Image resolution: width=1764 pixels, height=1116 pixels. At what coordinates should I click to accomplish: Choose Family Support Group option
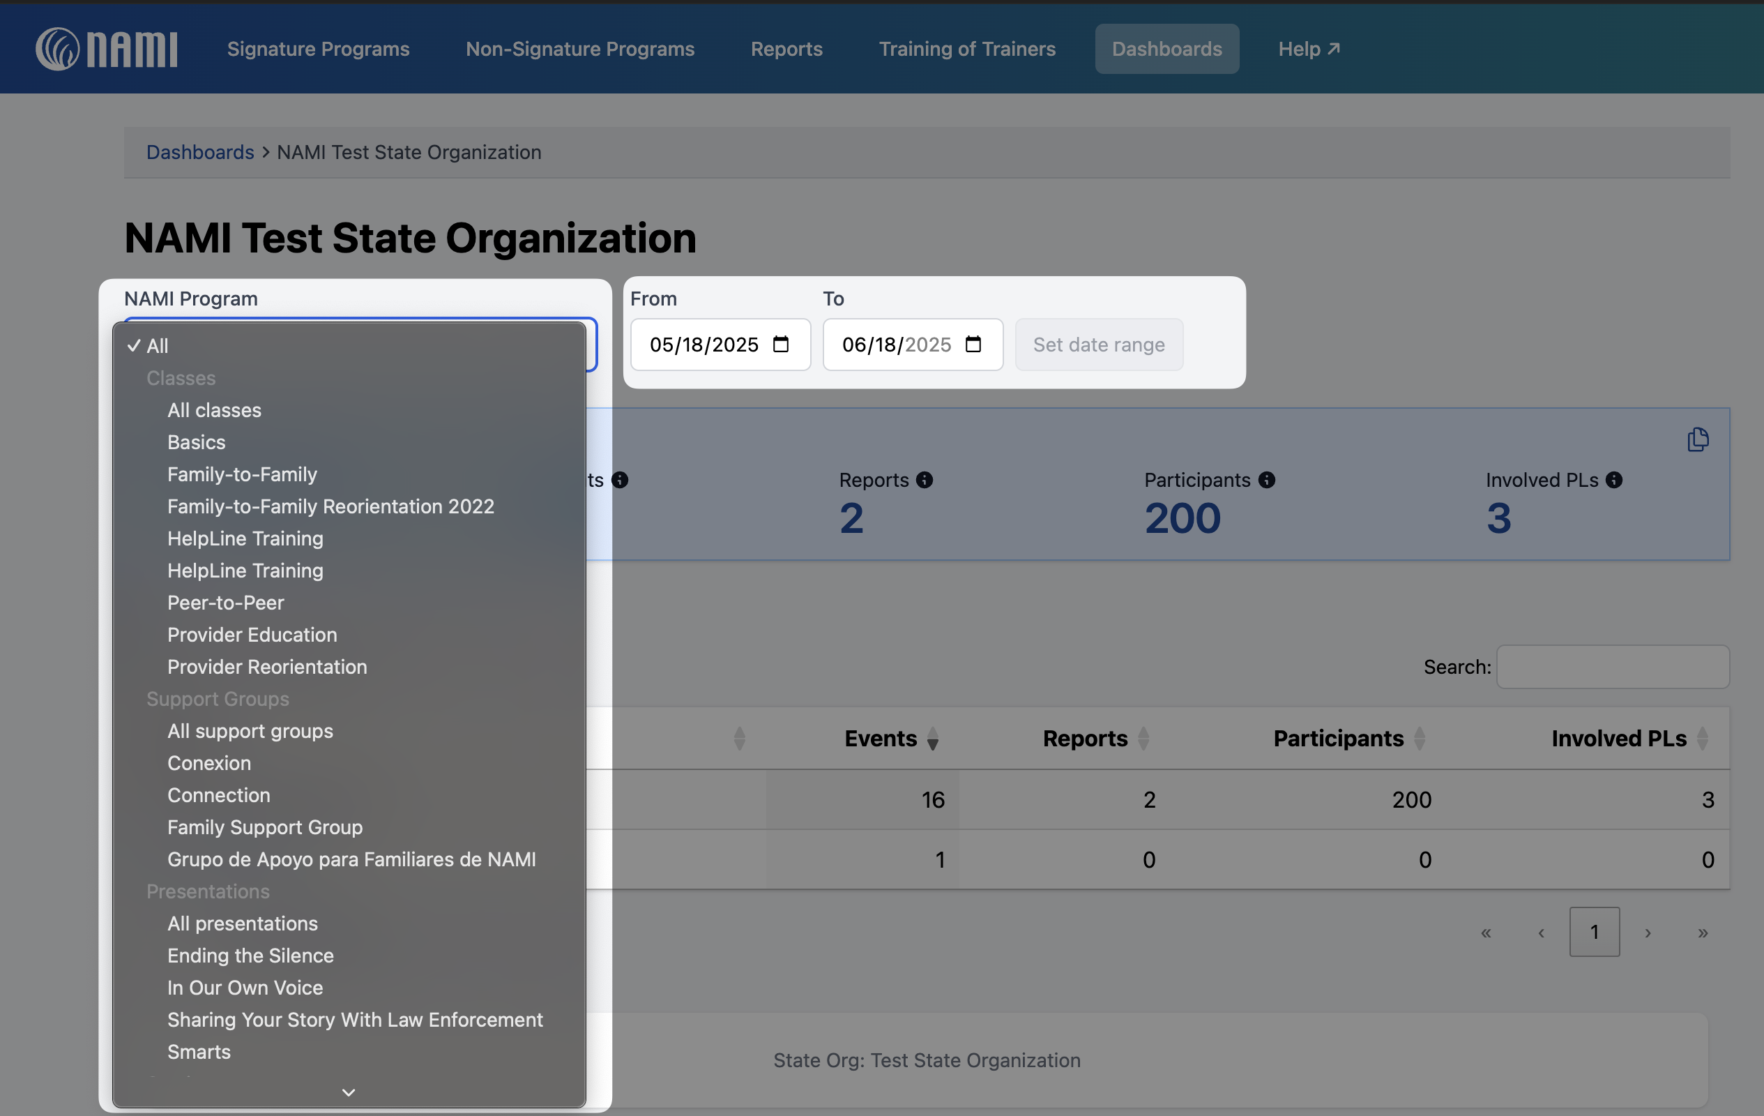tap(349, 827)
